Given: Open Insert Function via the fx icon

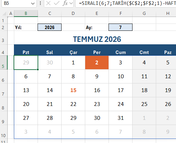Looking at the screenshot, I should (x=65, y=3).
